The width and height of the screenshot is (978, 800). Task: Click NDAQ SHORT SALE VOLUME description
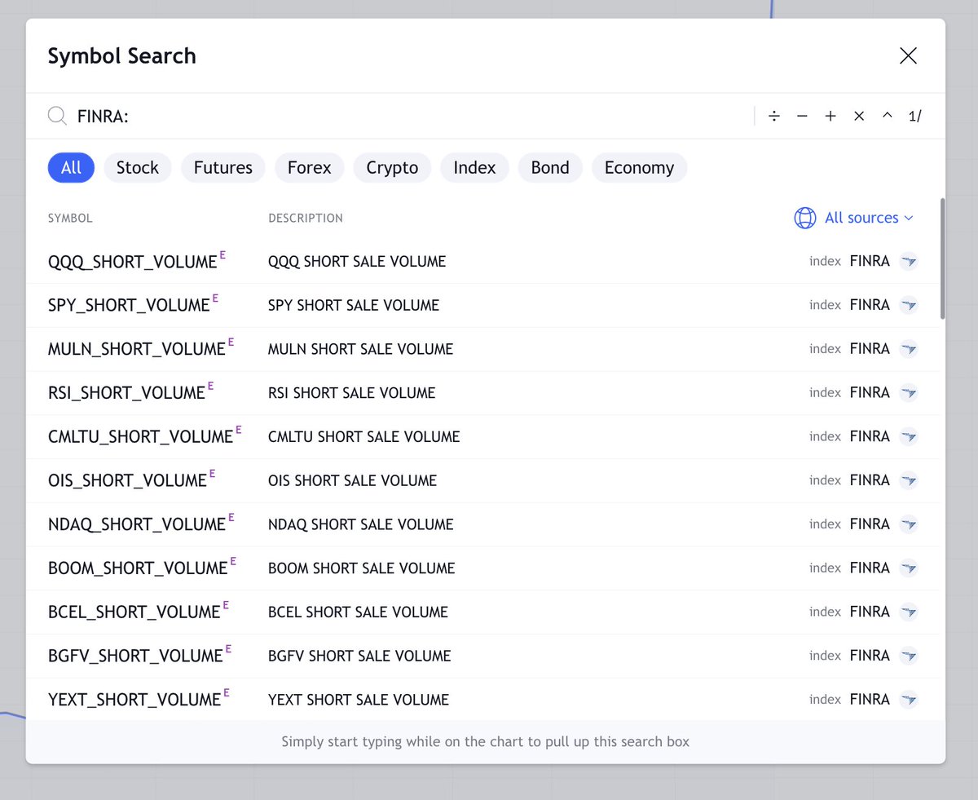tap(360, 524)
